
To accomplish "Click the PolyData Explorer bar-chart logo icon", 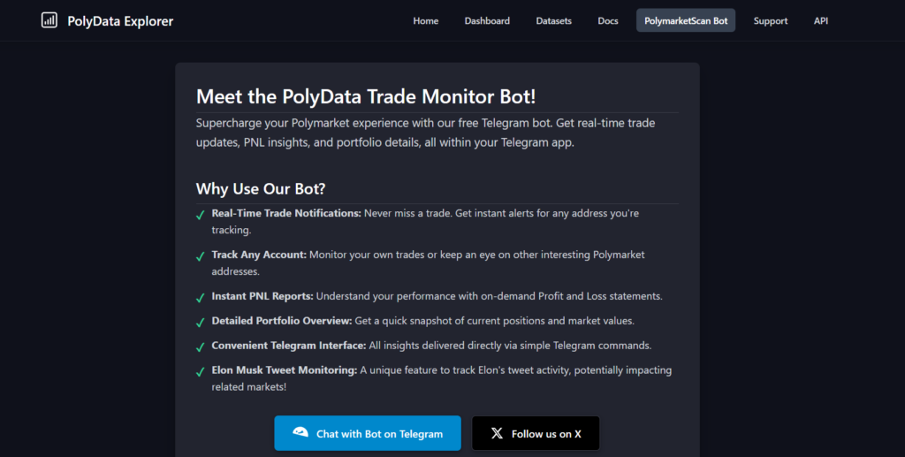I will [49, 20].
